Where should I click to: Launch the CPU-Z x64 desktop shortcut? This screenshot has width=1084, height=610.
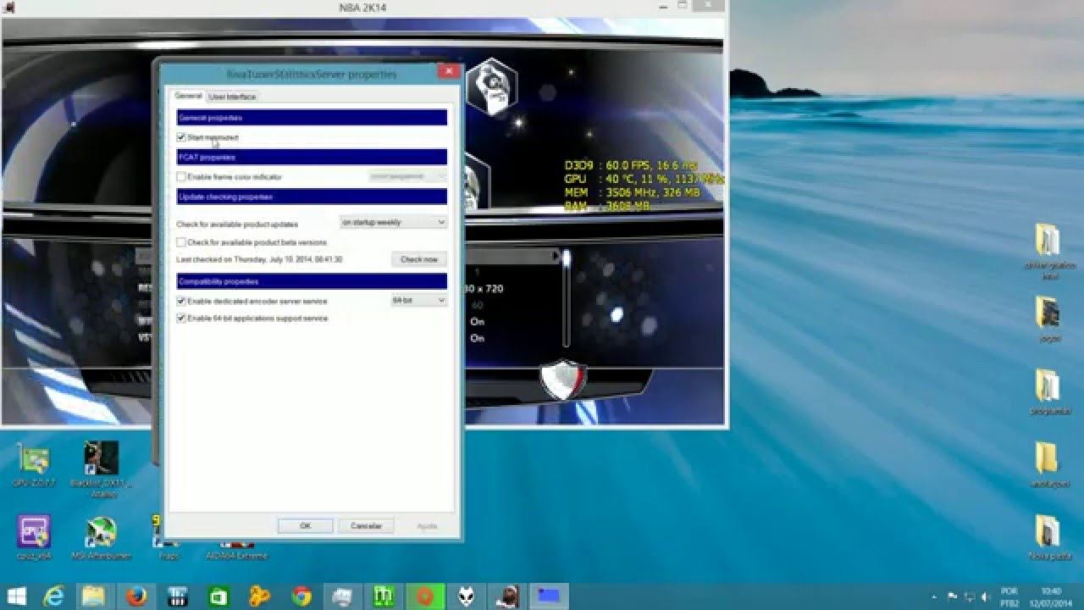pyautogui.click(x=34, y=538)
